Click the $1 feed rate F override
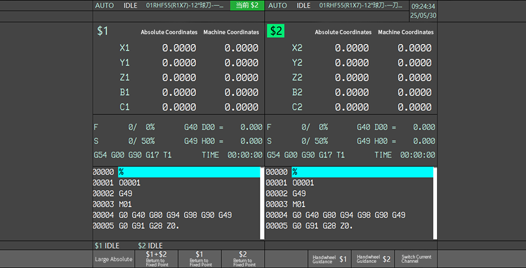This screenshot has width=526, height=268. click(x=142, y=127)
